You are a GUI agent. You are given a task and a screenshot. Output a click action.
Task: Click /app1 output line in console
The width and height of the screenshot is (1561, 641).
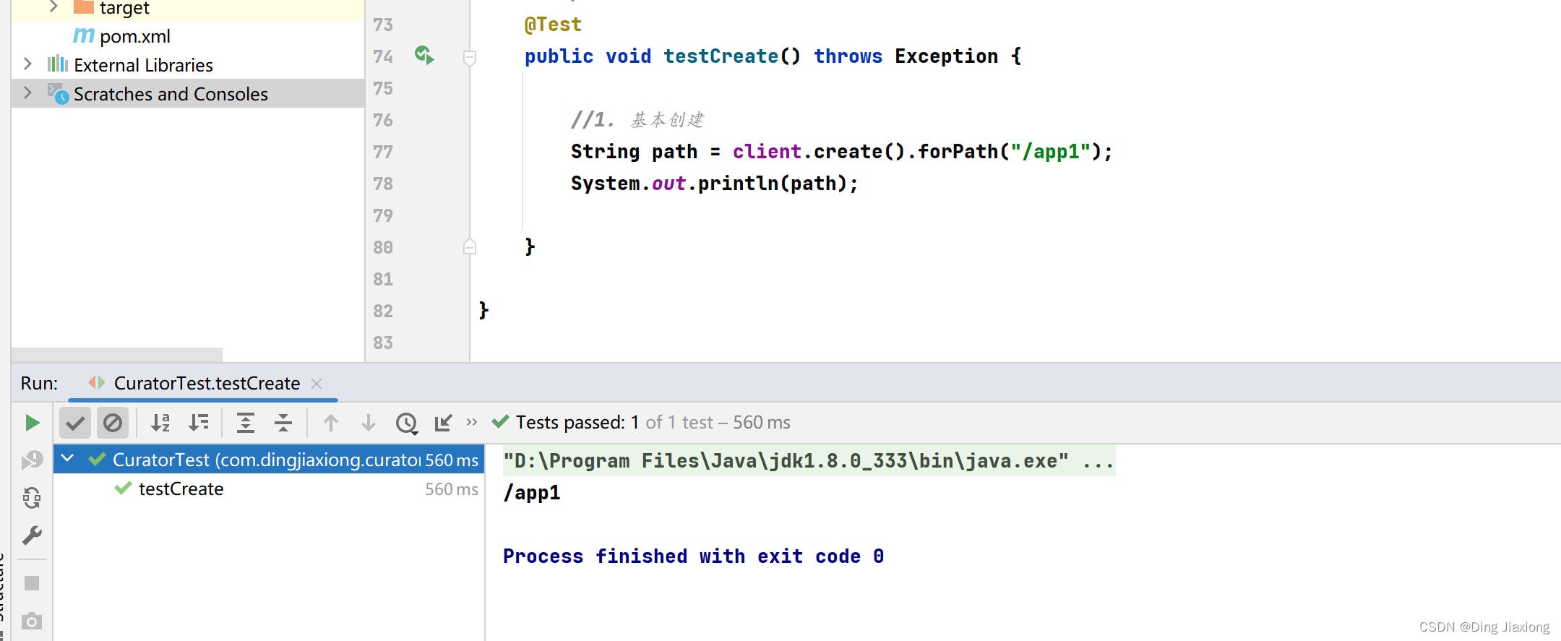pos(532,493)
